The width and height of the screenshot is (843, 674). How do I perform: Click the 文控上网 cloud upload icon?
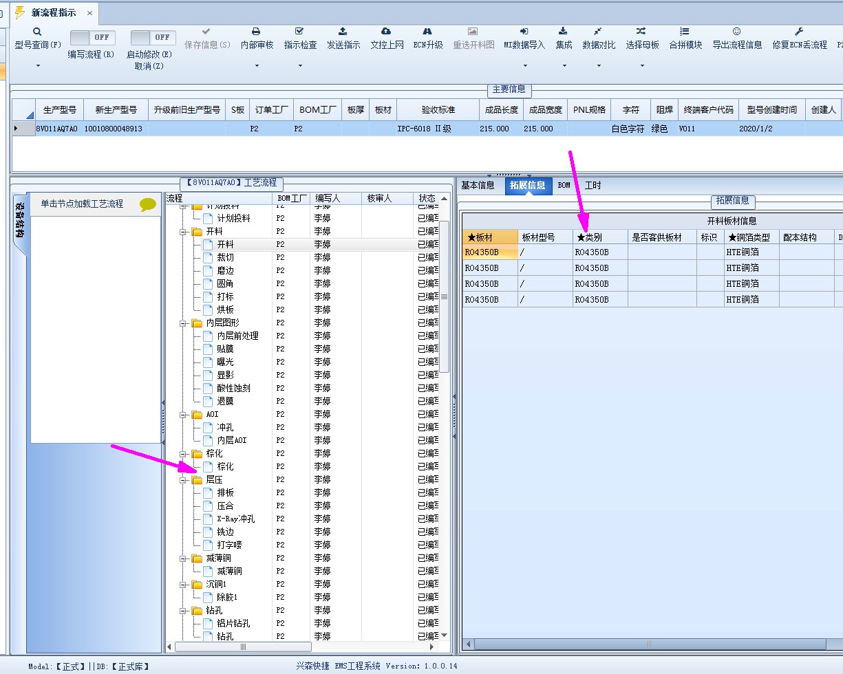(386, 32)
